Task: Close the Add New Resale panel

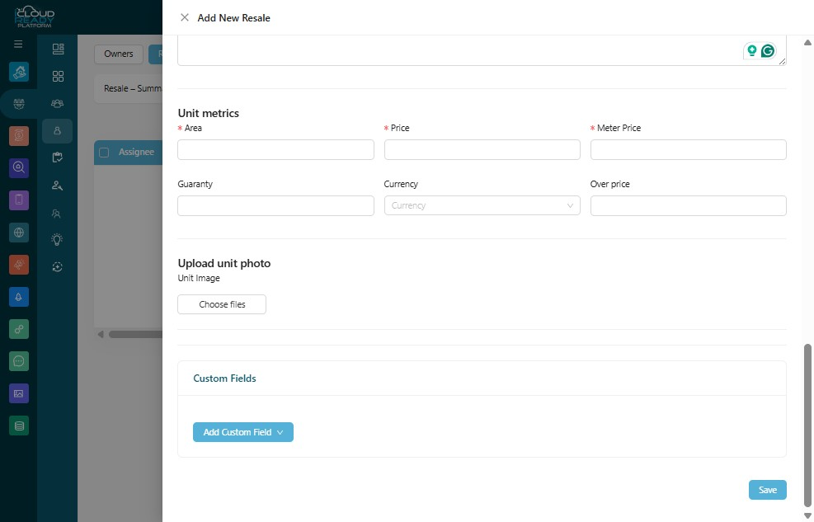Action: pyautogui.click(x=184, y=17)
